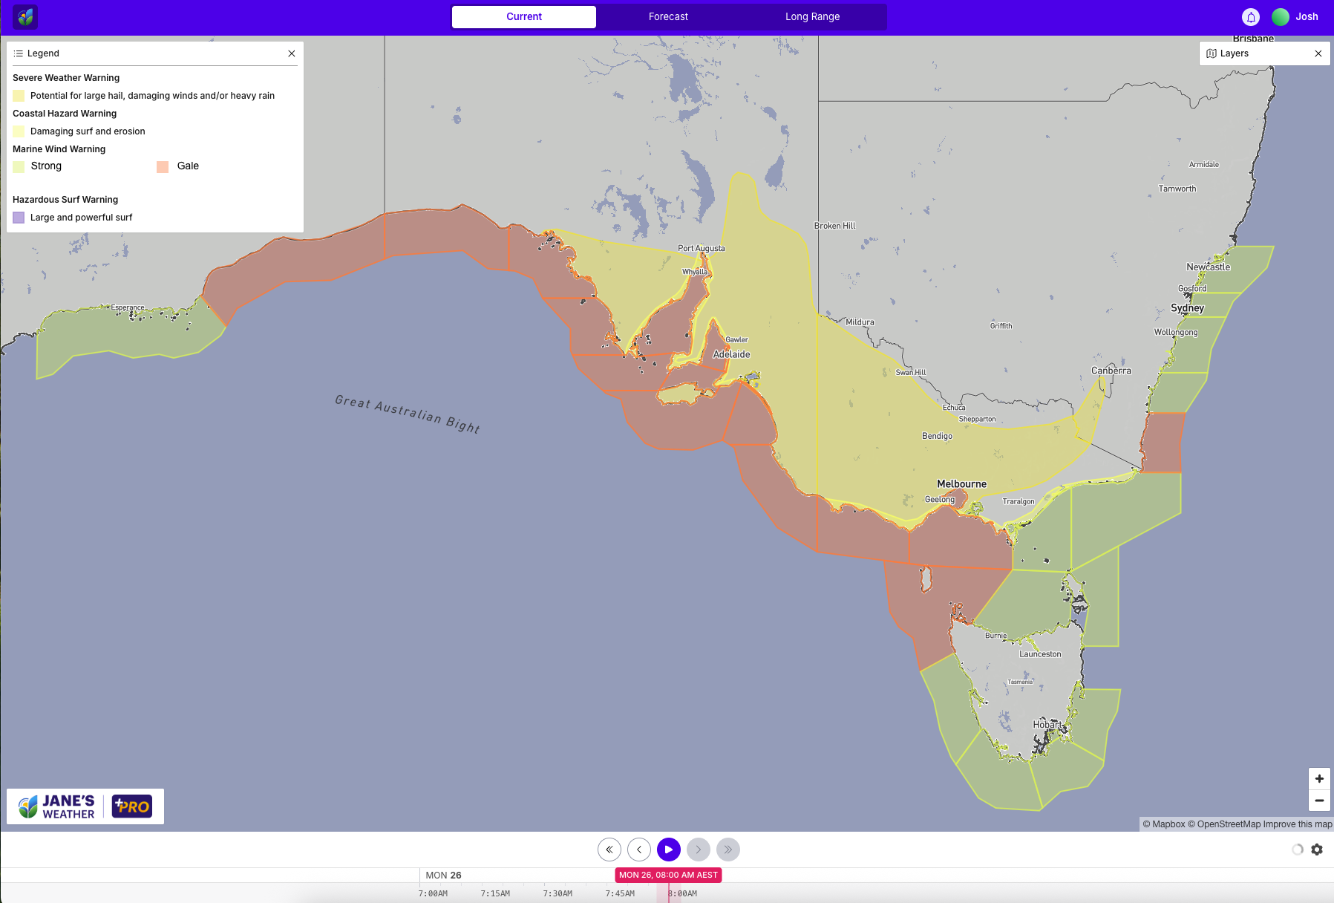
Task: Switch to the Long Range tab
Action: pyautogui.click(x=813, y=17)
